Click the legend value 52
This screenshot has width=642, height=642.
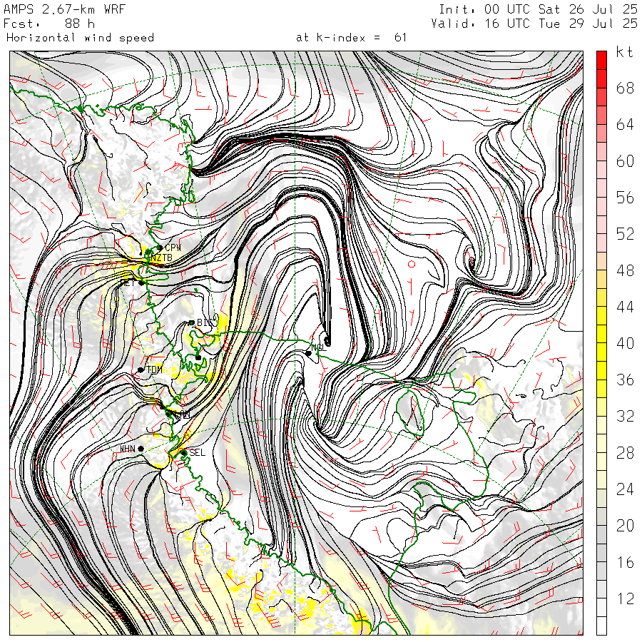(625, 234)
